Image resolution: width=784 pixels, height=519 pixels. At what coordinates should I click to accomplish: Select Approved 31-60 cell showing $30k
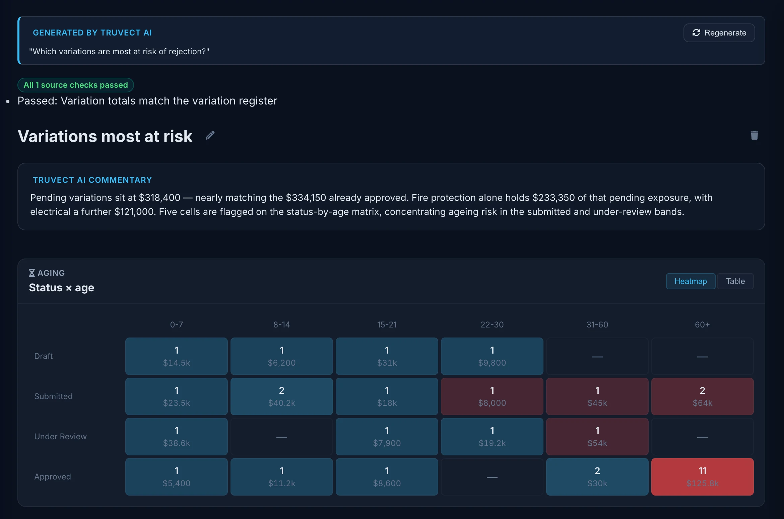(597, 477)
